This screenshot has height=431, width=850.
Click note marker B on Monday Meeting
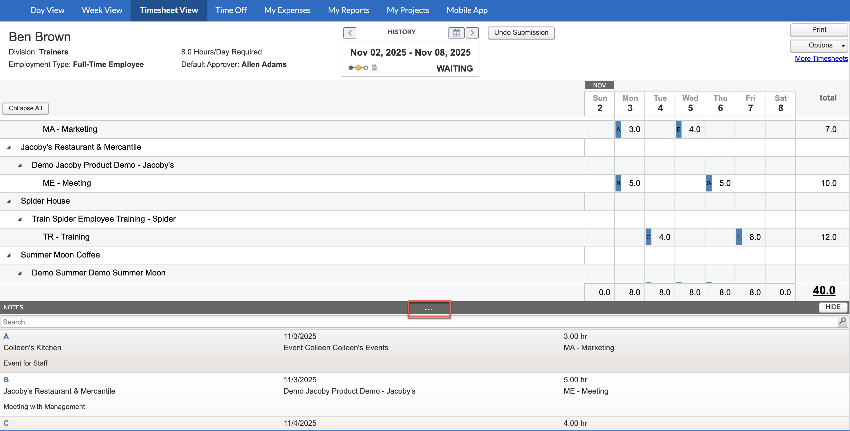coord(618,183)
